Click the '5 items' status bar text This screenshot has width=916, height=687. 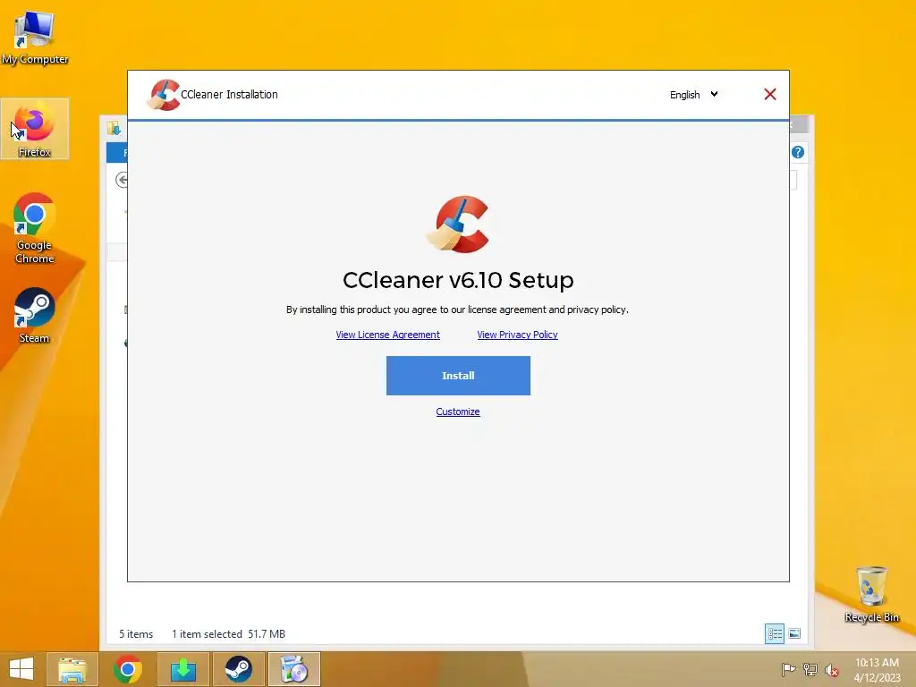click(x=136, y=634)
